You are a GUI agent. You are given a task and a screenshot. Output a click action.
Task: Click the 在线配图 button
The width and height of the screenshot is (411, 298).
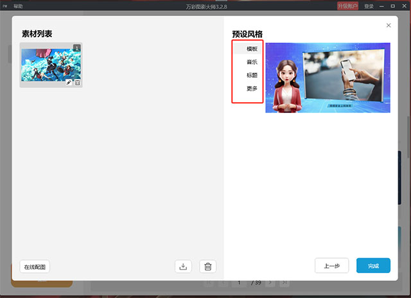(x=35, y=267)
